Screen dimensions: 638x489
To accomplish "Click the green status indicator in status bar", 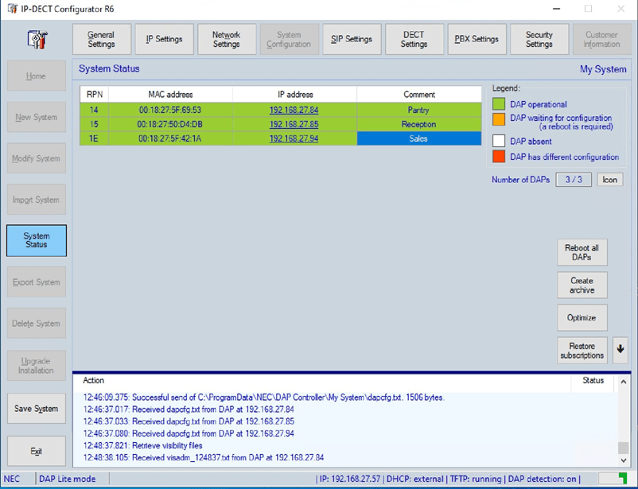I will (622, 479).
